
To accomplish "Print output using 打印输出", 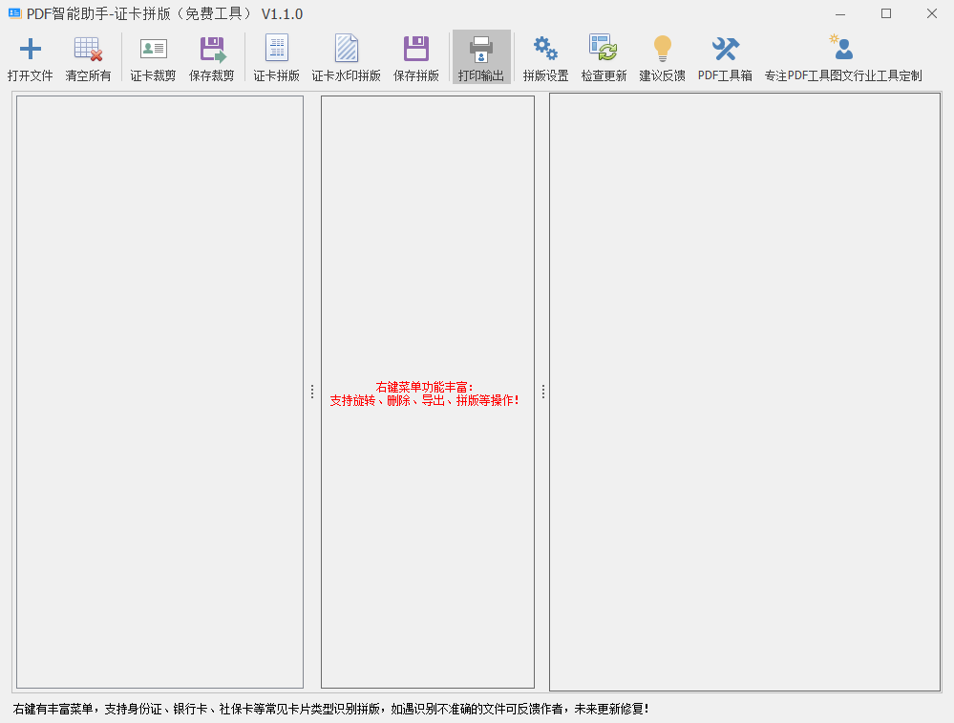I will (481, 55).
